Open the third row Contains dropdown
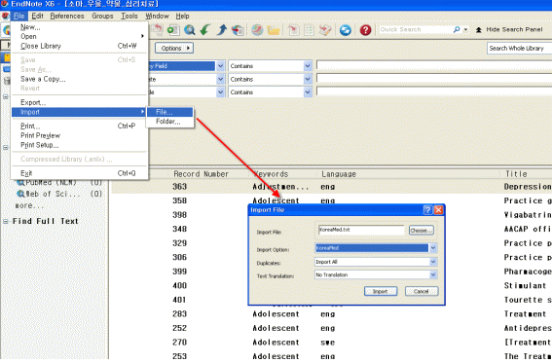 coord(308,92)
